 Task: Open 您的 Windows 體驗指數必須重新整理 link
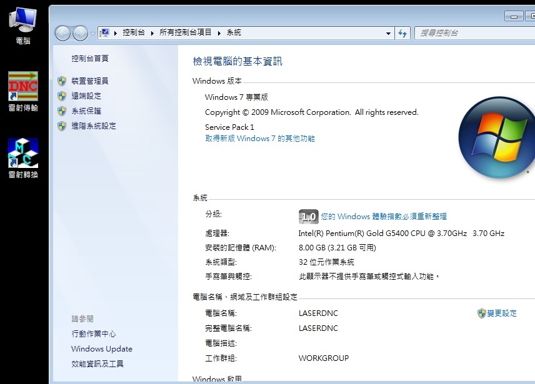pyautogui.click(x=384, y=217)
